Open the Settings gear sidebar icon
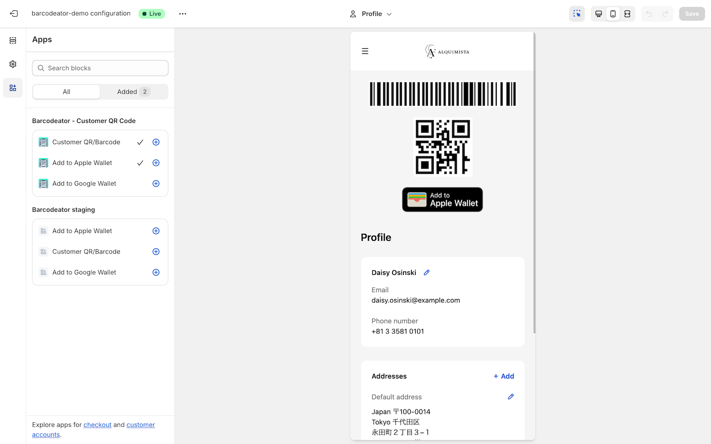Image resolution: width=711 pixels, height=444 pixels. (x=13, y=64)
